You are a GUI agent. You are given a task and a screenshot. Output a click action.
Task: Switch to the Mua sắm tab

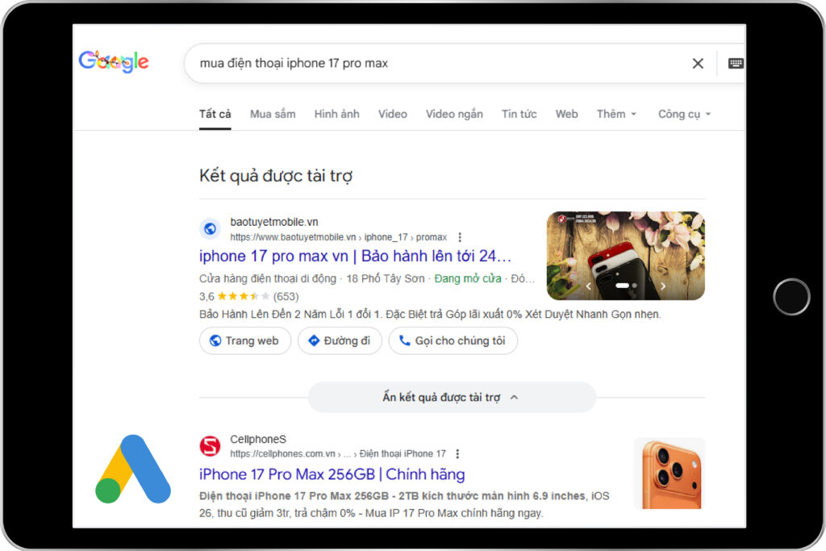coord(273,114)
